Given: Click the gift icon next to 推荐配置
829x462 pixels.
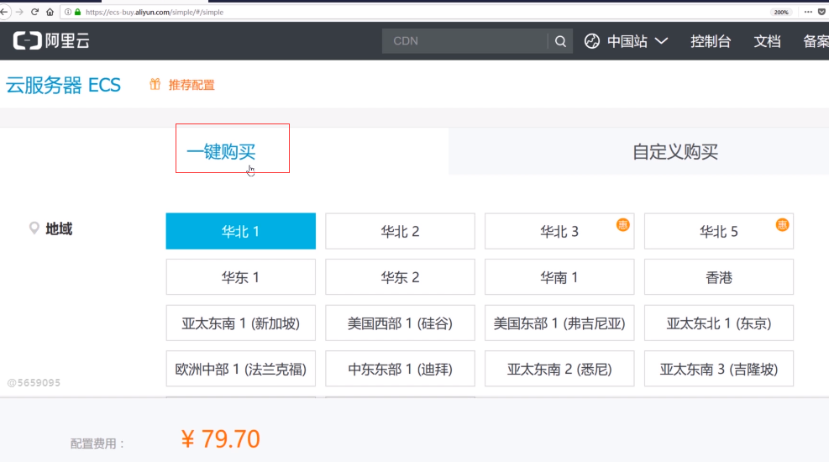Looking at the screenshot, I should coord(155,84).
